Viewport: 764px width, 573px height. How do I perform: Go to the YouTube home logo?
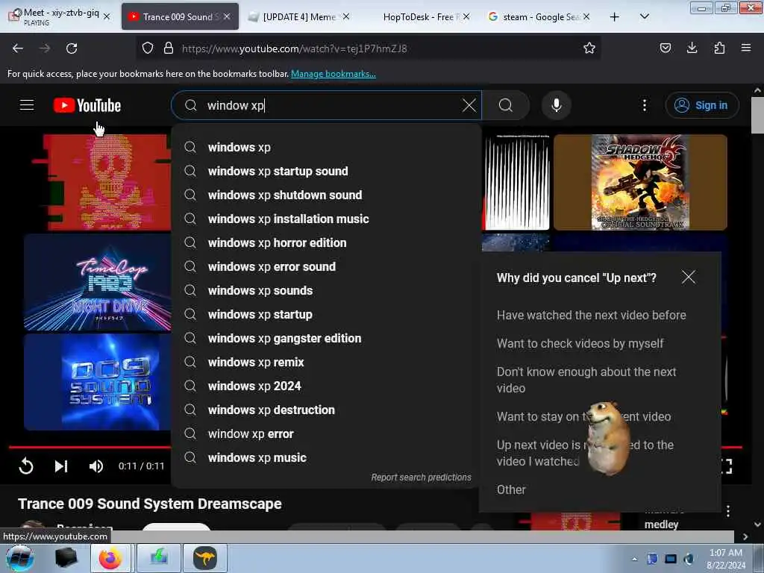coord(87,105)
